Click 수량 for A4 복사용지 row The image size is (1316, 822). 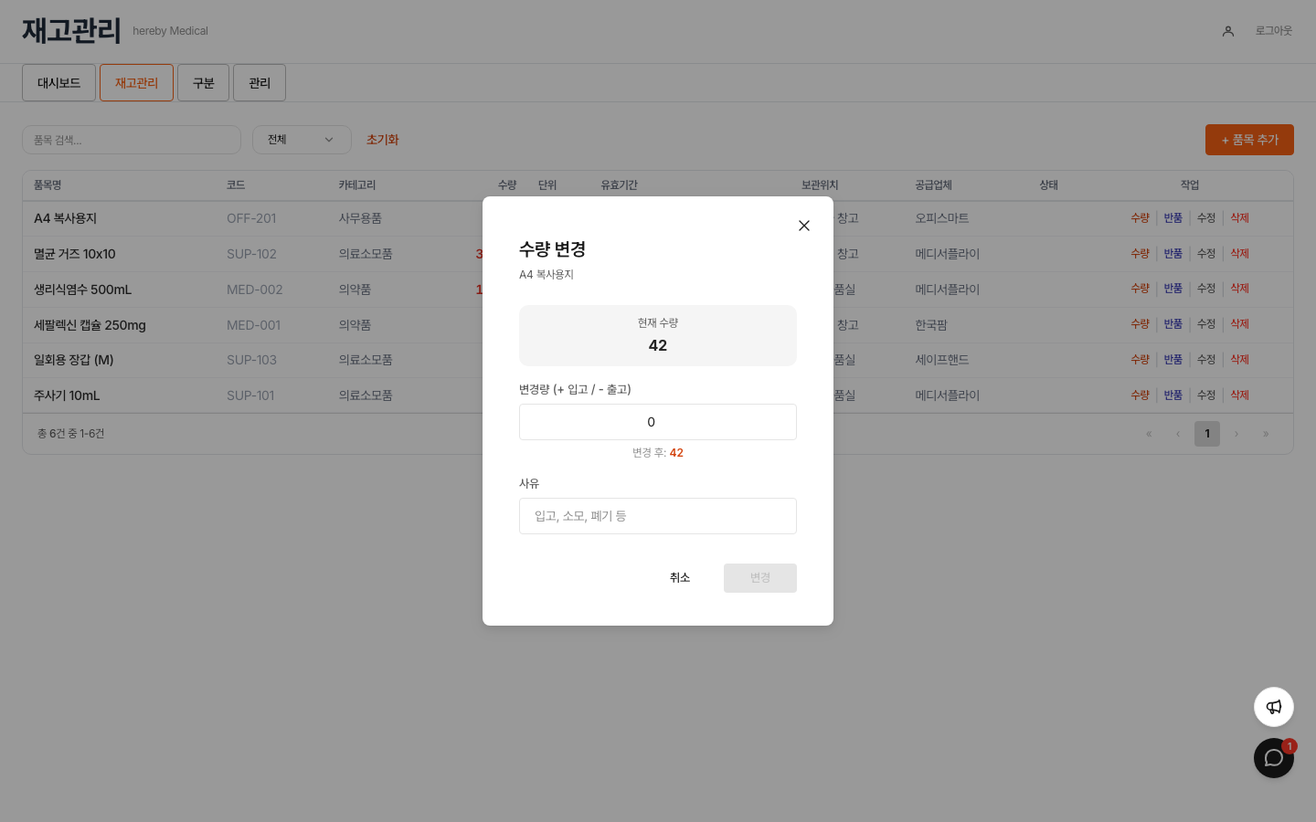point(1140,218)
